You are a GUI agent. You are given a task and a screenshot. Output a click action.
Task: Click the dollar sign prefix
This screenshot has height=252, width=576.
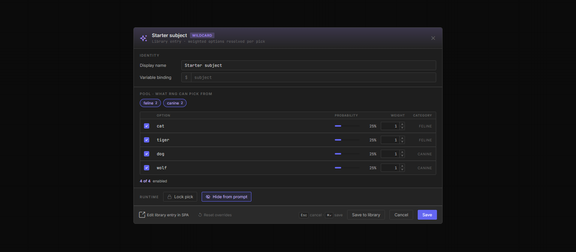[x=186, y=77]
